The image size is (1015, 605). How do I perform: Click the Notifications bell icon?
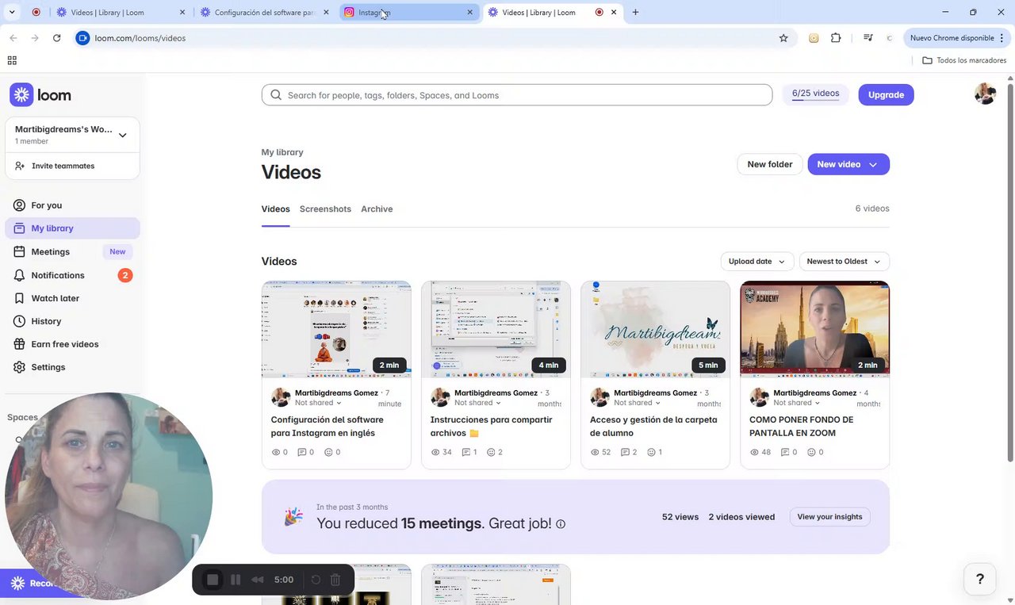click(x=19, y=275)
